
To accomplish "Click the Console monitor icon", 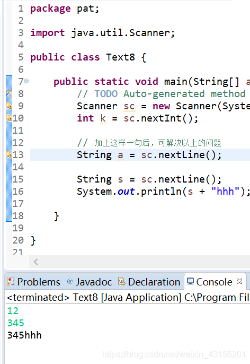I will coord(190,281).
